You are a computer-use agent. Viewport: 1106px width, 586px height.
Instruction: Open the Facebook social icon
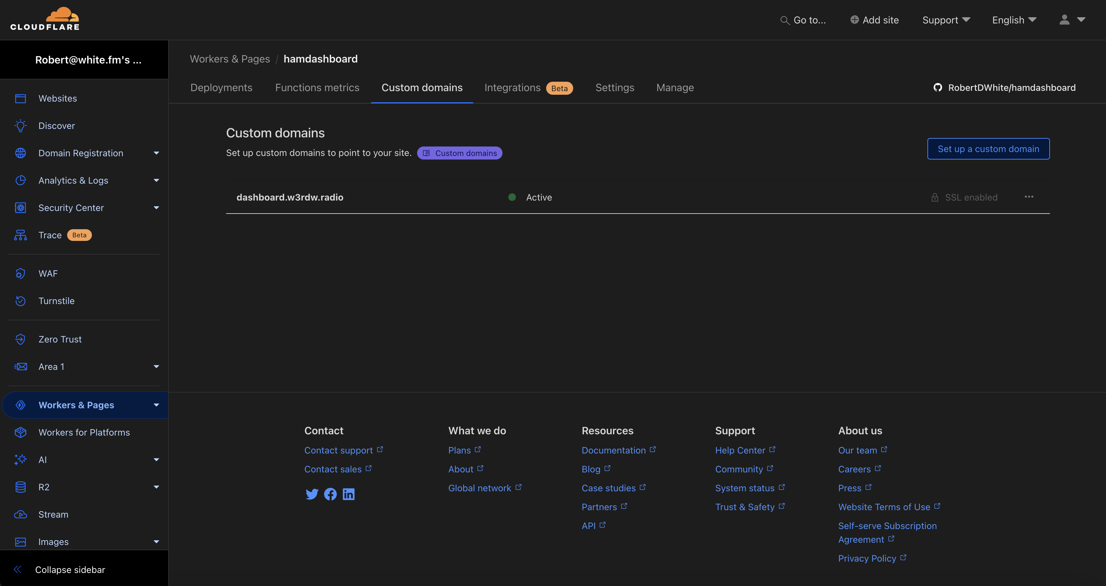pos(330,494)
